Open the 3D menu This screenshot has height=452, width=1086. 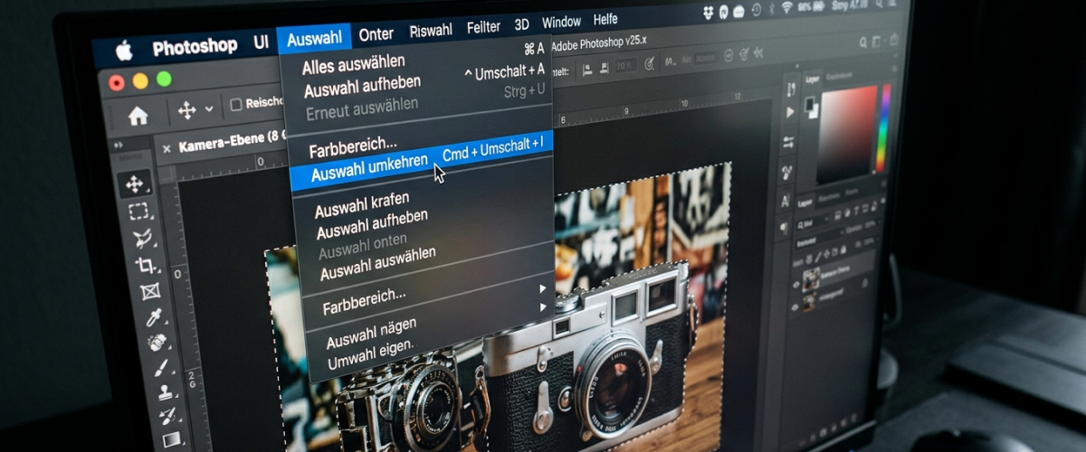(x=521, y=24)
